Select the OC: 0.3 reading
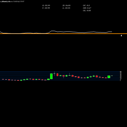The width and height of the screenshot is (127, 127). (86, 6)
